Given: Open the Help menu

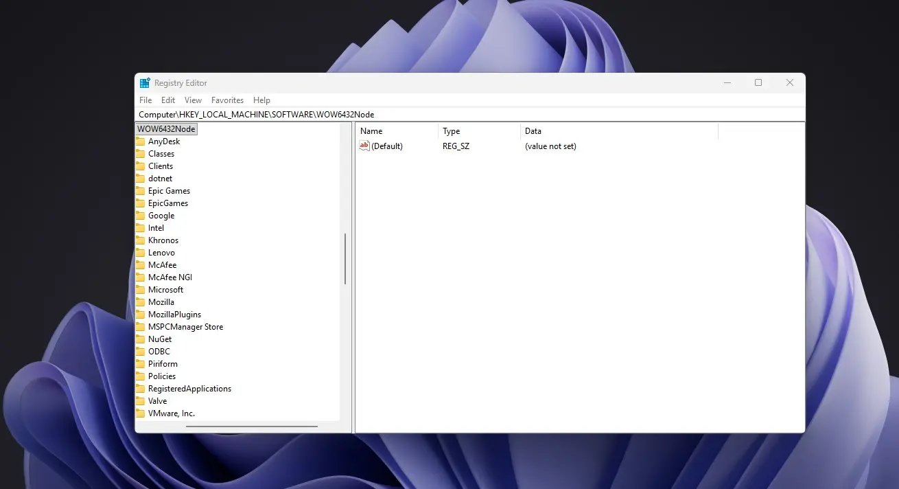Looking at the screenshot, I should point(261,100).
